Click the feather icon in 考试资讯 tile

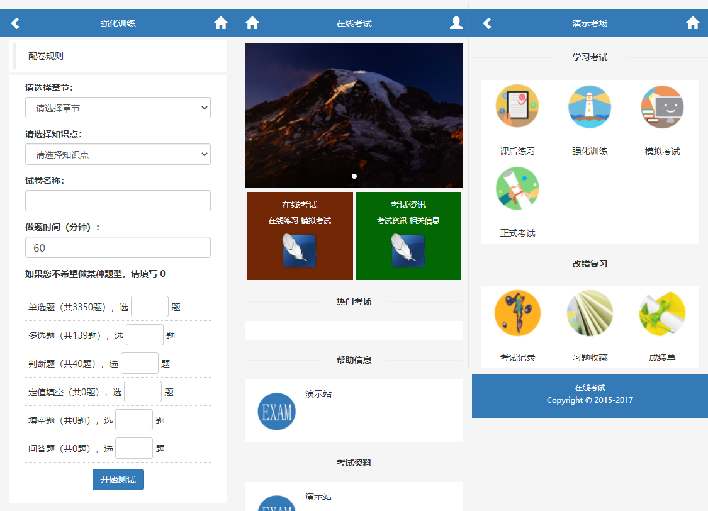pyautogui.click(x=408, y=250)
